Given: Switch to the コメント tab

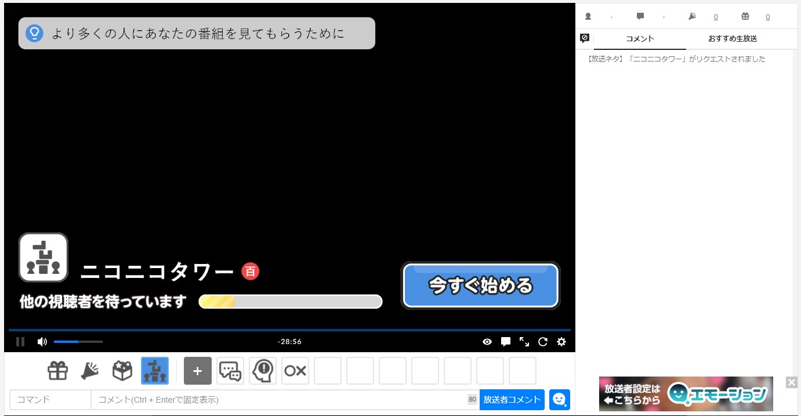Looking at the screenshot, I should coord(640,39).
